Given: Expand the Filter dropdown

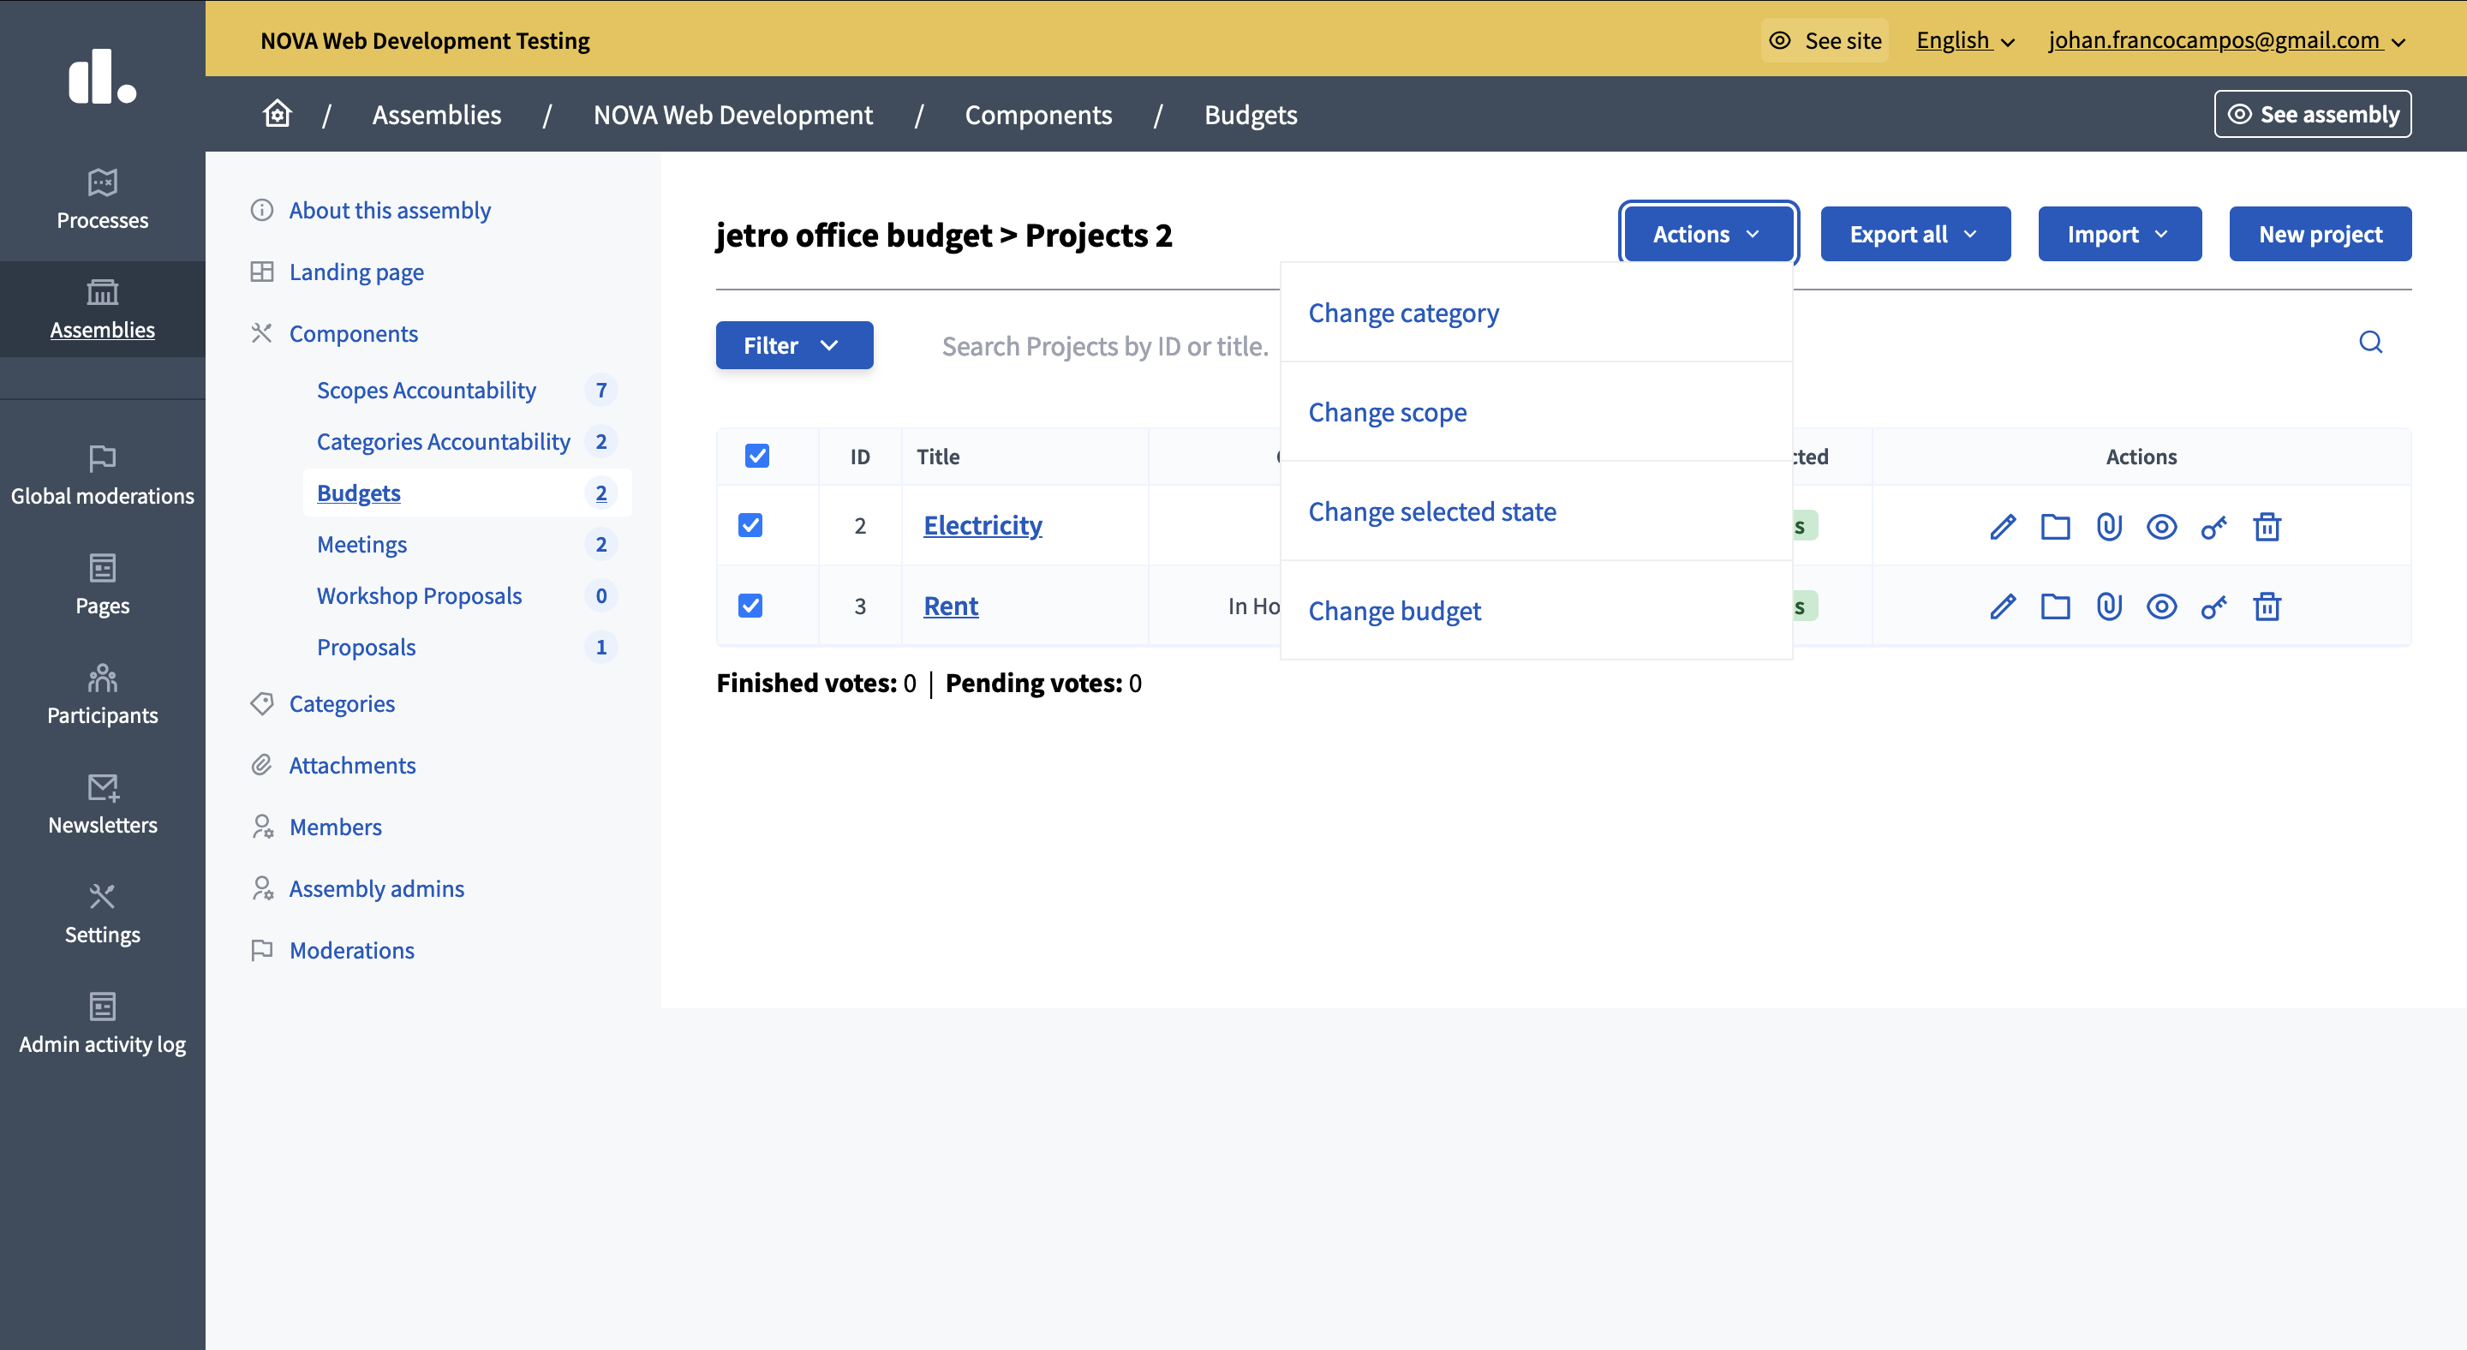Looking at the screenshot, I should tap(793, 346).
